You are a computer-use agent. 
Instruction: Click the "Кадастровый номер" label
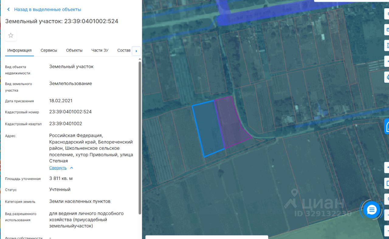(22, 112)
